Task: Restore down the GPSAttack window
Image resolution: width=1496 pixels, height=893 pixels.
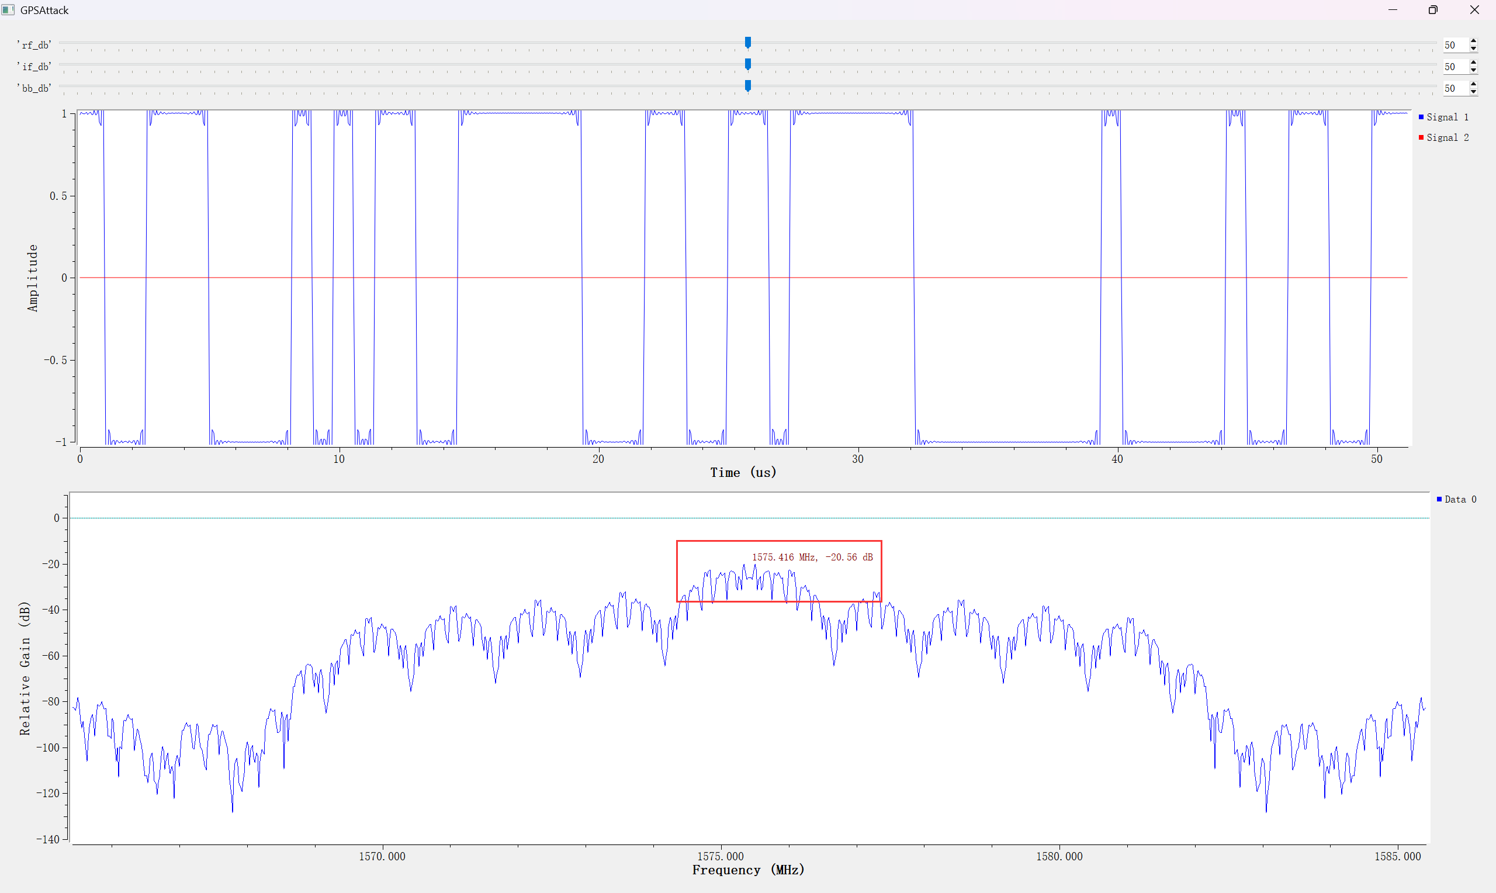Action: coord(1433,11)
